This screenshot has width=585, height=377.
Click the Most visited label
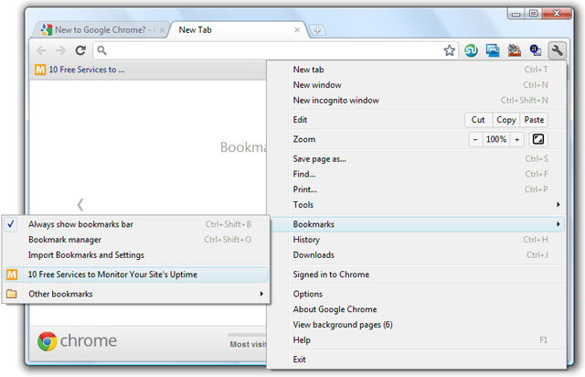tap(248, 344)
